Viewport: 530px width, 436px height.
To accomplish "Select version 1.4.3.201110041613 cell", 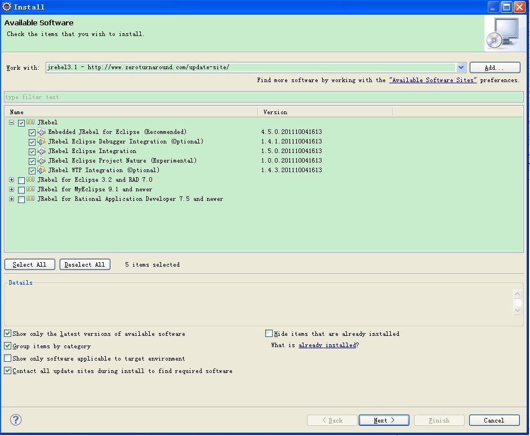I will point(291,170).
